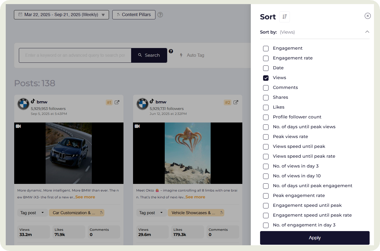Image resolution: width=380 pixels, height=251 pixels.
Task: Close the Sort panel
Action: 367,16
